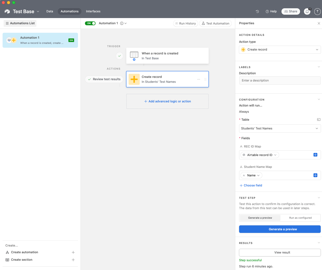The height and width of the screenshot is (270, 322).
Task: Select Automation 1 in the automations list
Action: click(40, 40)
